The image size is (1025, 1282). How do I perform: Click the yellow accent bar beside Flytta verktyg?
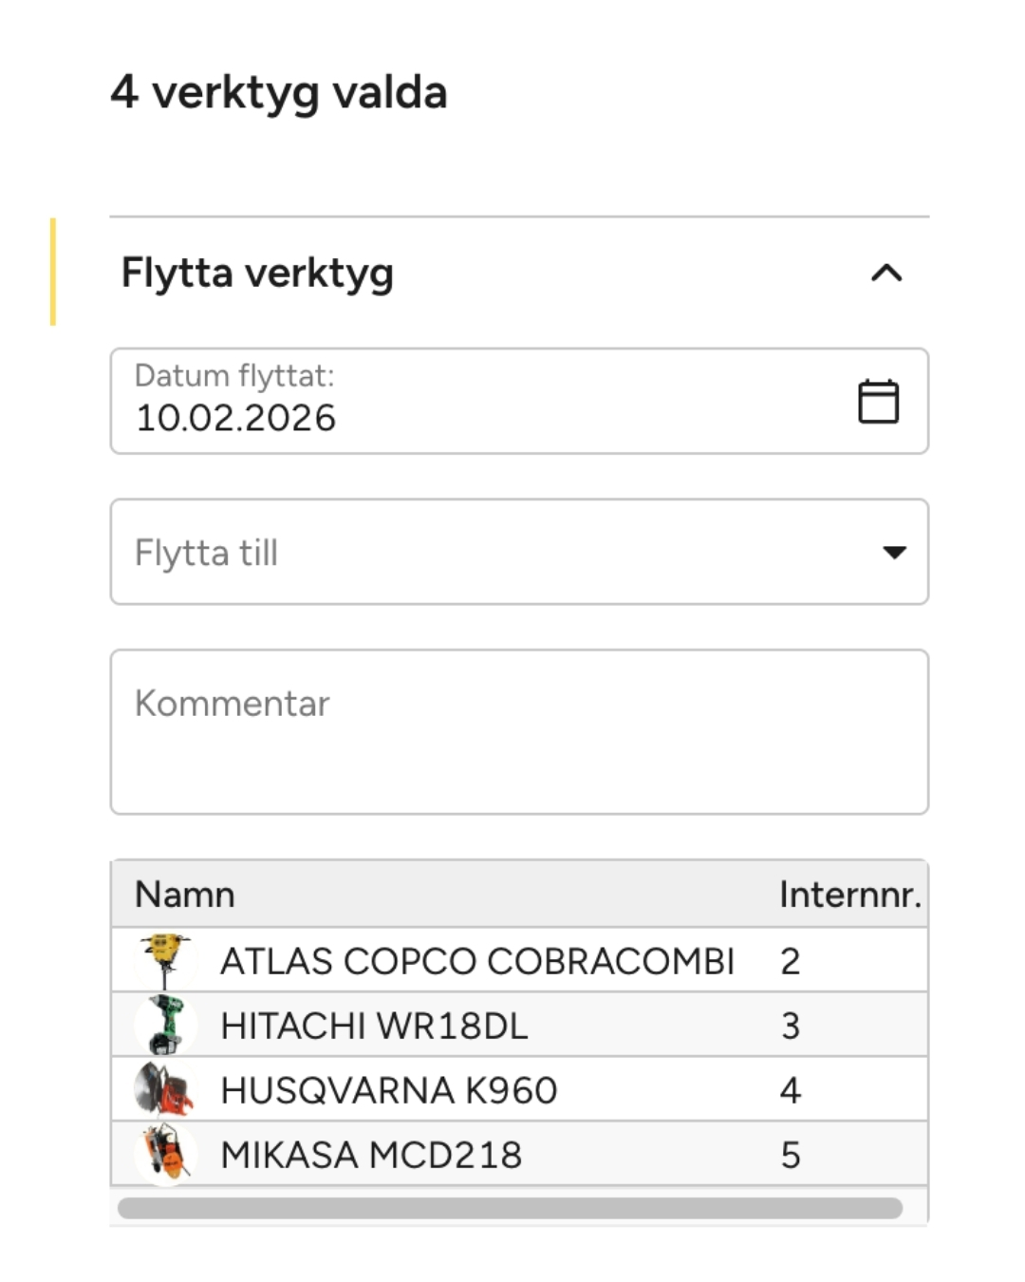pos(54,273)
